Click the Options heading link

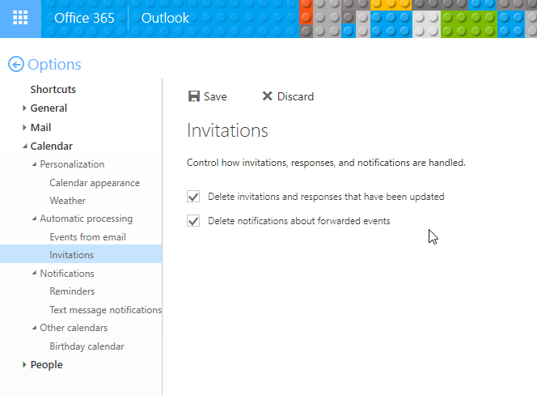54,65
